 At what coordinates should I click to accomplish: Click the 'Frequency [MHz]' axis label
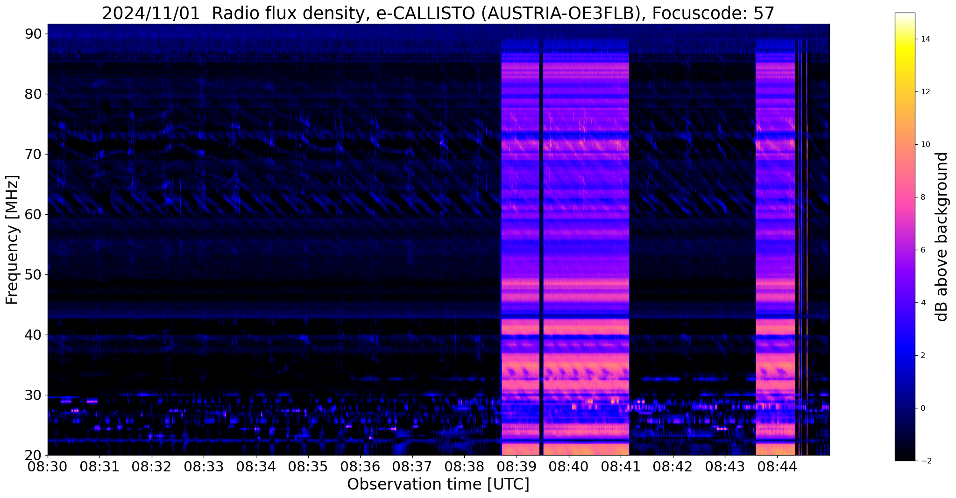[13, 239]
